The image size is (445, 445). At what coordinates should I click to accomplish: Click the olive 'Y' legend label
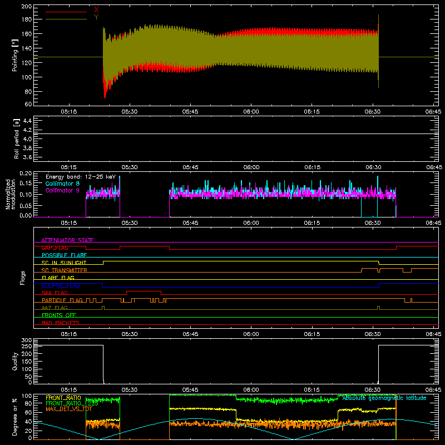[96, 17]
